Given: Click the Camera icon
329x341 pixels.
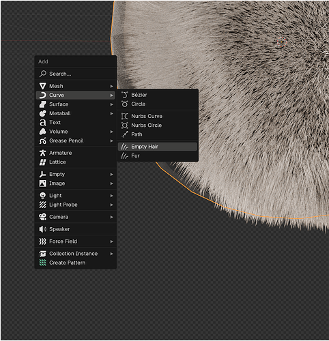Looking at the screenshot, I should [x=43, y=217].
